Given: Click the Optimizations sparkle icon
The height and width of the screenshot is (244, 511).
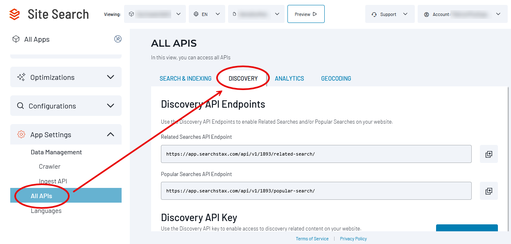Looking at the screenshot, I should tap(21, 77).
